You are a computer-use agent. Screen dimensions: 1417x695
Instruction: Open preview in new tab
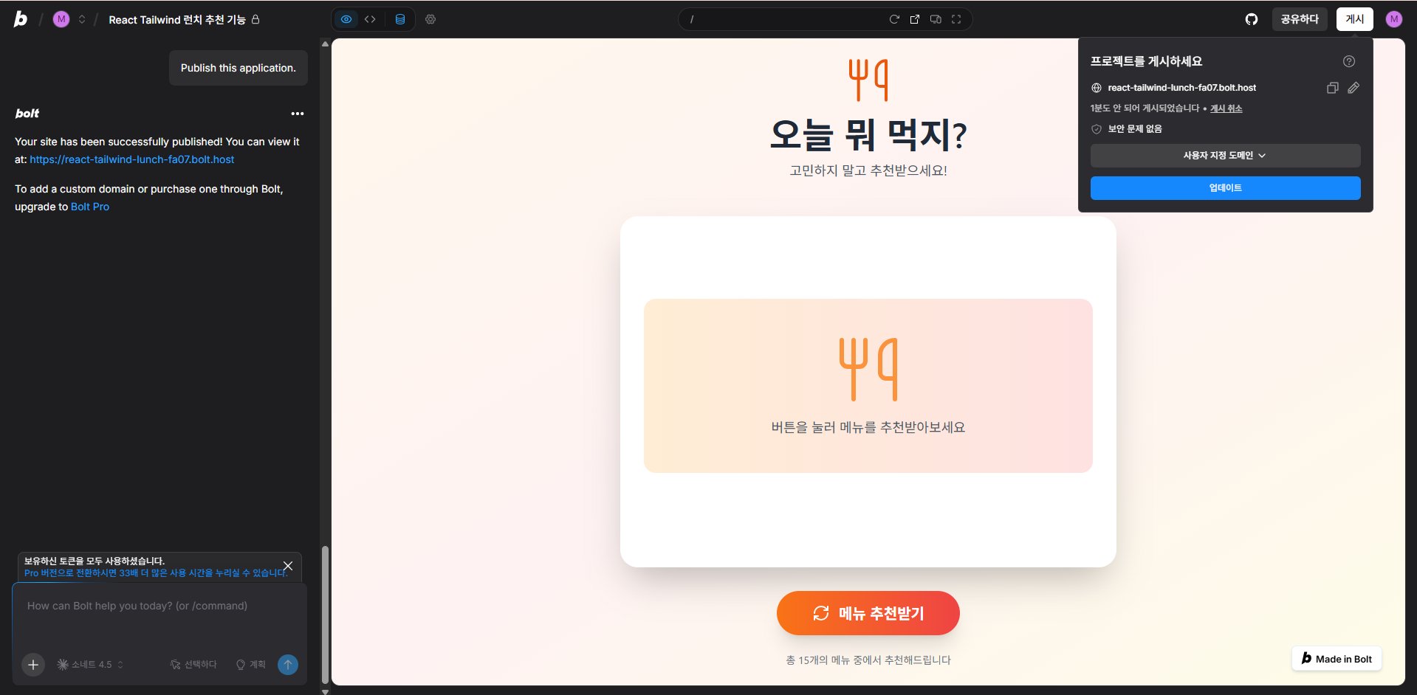pyautogui.click(x=914, y=19)
